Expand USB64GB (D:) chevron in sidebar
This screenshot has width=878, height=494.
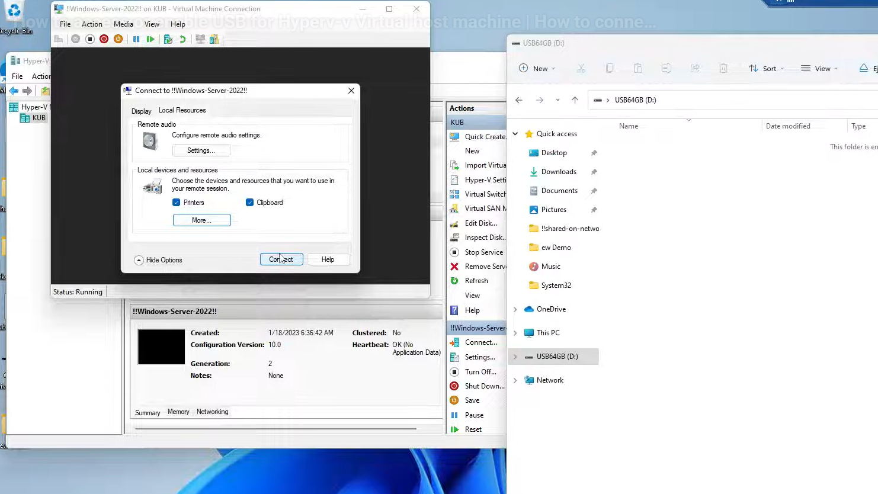point(515,357)
